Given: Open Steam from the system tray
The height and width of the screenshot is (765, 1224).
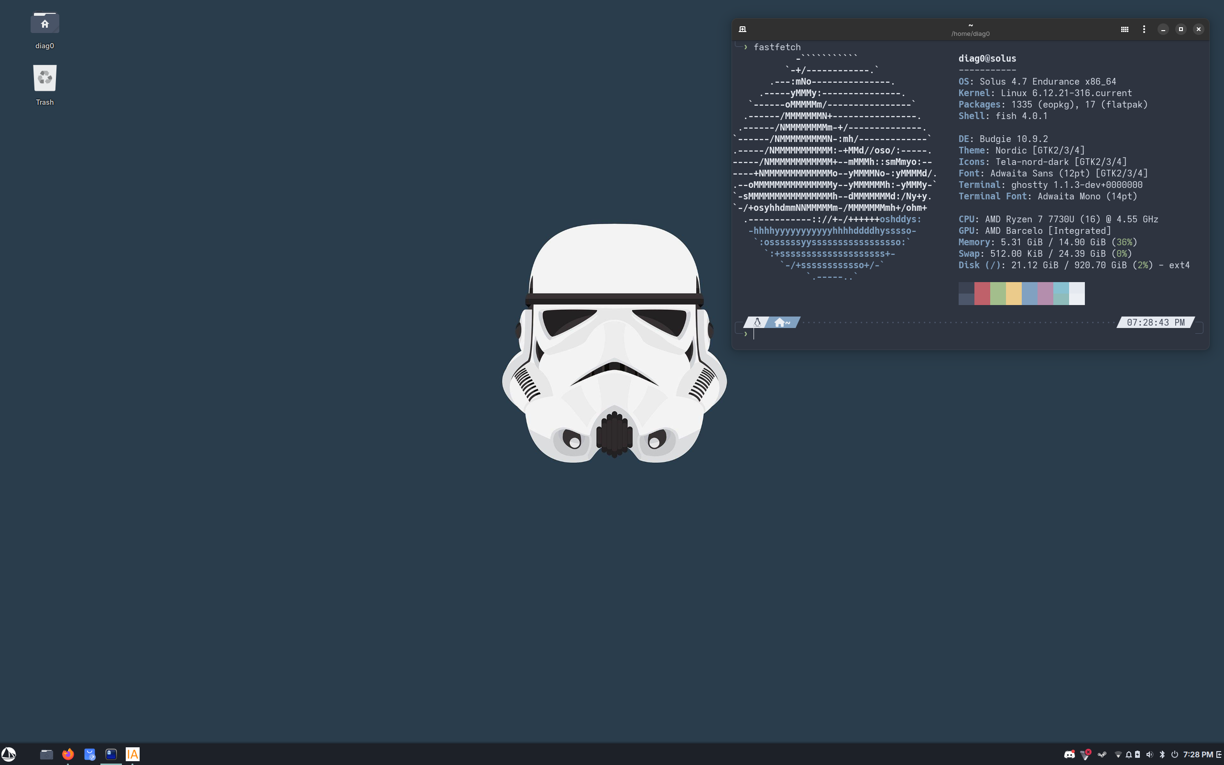Looking at the screenshot, I should [x=1102, y=754].
